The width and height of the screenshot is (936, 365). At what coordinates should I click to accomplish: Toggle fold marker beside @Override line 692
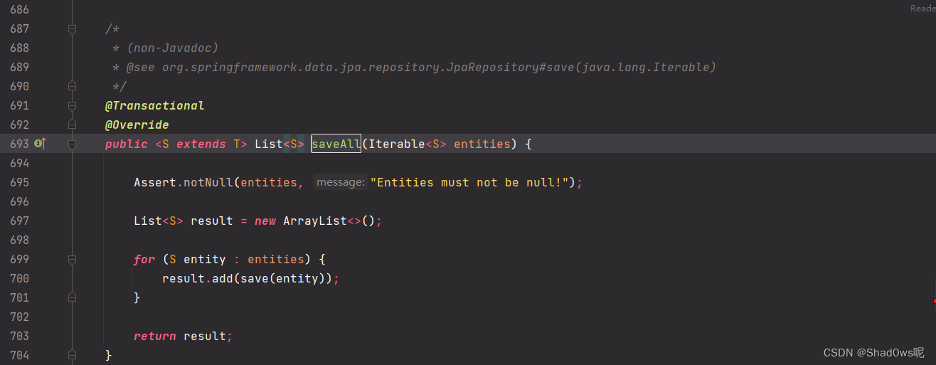72,125
